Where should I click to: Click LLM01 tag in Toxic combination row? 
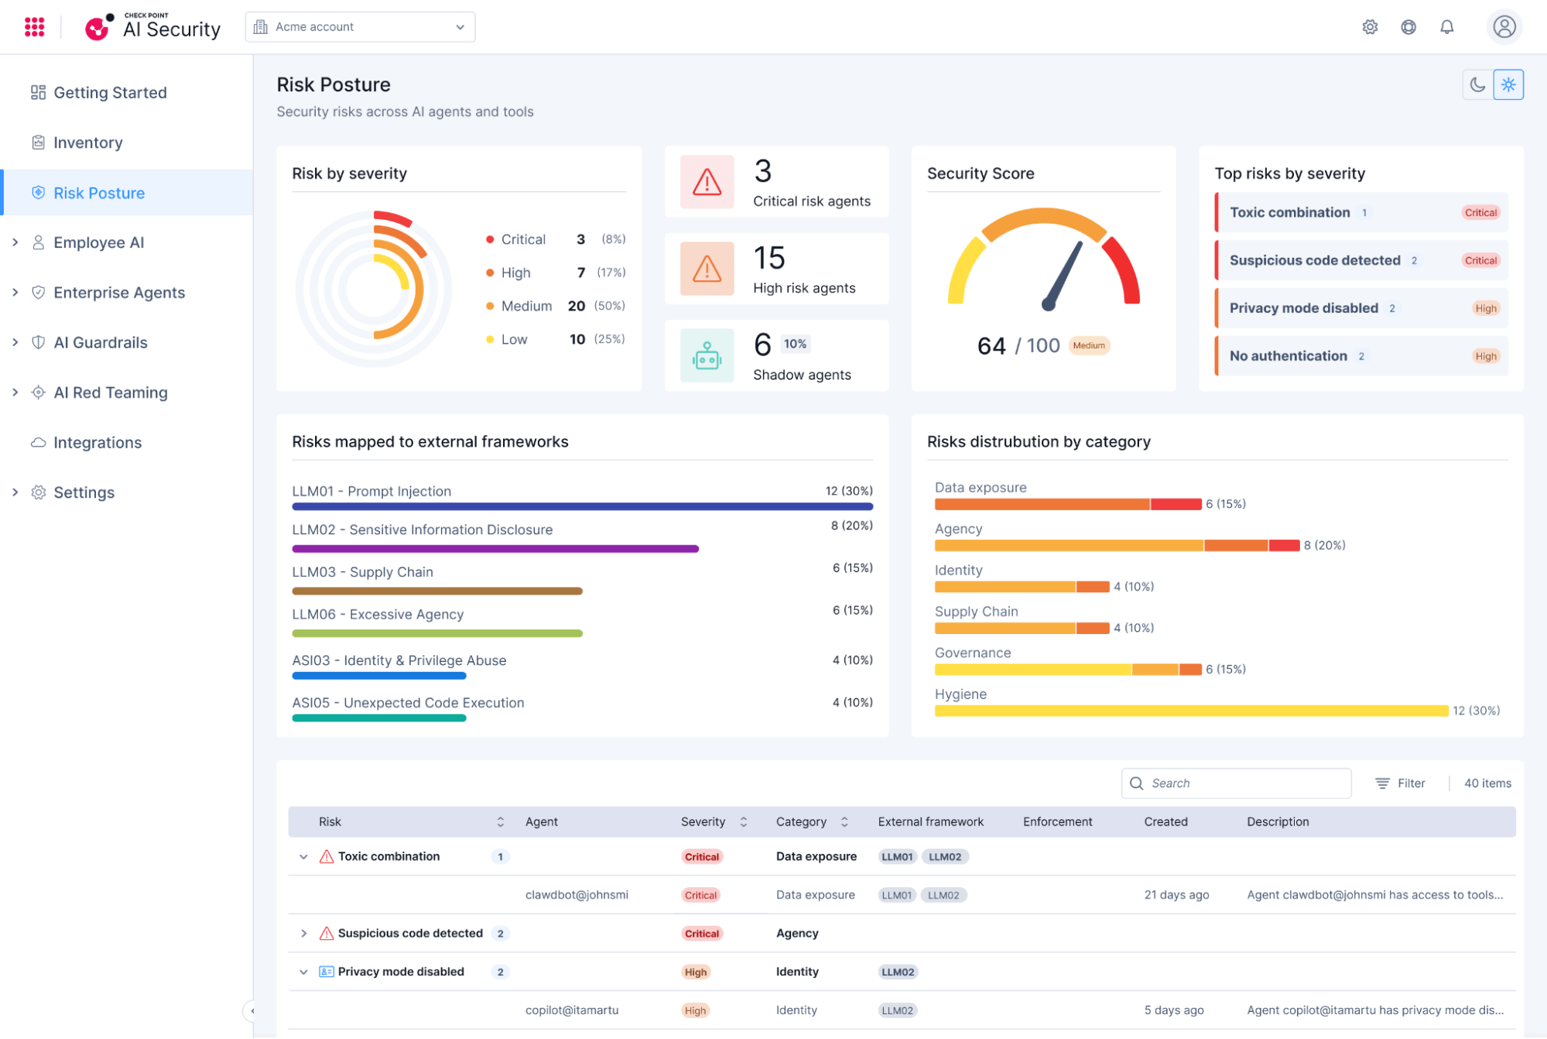[897, 857]
